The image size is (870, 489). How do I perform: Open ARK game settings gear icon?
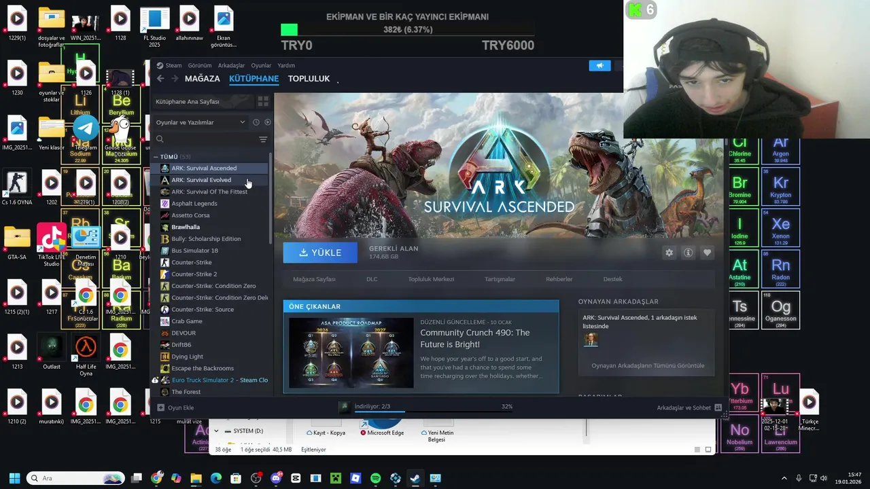click(x=669, y=253)
